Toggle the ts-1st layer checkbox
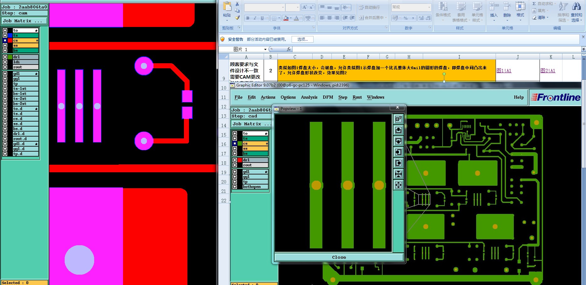Screen dimensions: 586x285 5,89
